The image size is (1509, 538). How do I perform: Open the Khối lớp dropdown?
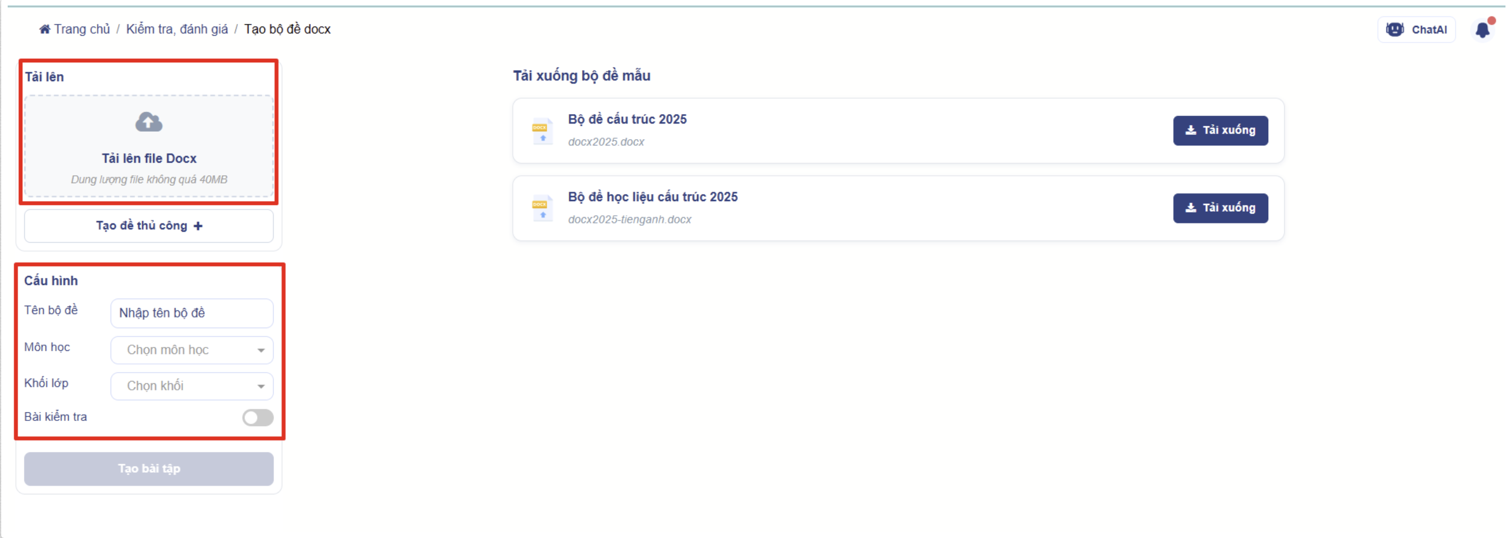pos(191,386)
